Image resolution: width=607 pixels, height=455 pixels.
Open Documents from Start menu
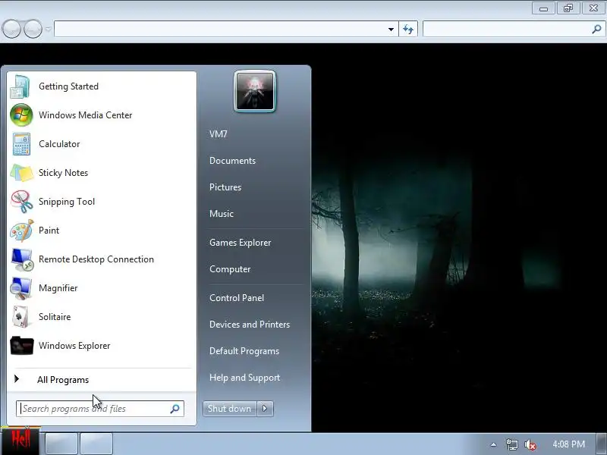coord(233,161)
